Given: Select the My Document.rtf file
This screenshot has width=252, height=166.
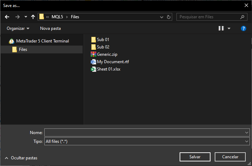Looking at the screenshot, I should pyautogui.click(x=113, y=62).
